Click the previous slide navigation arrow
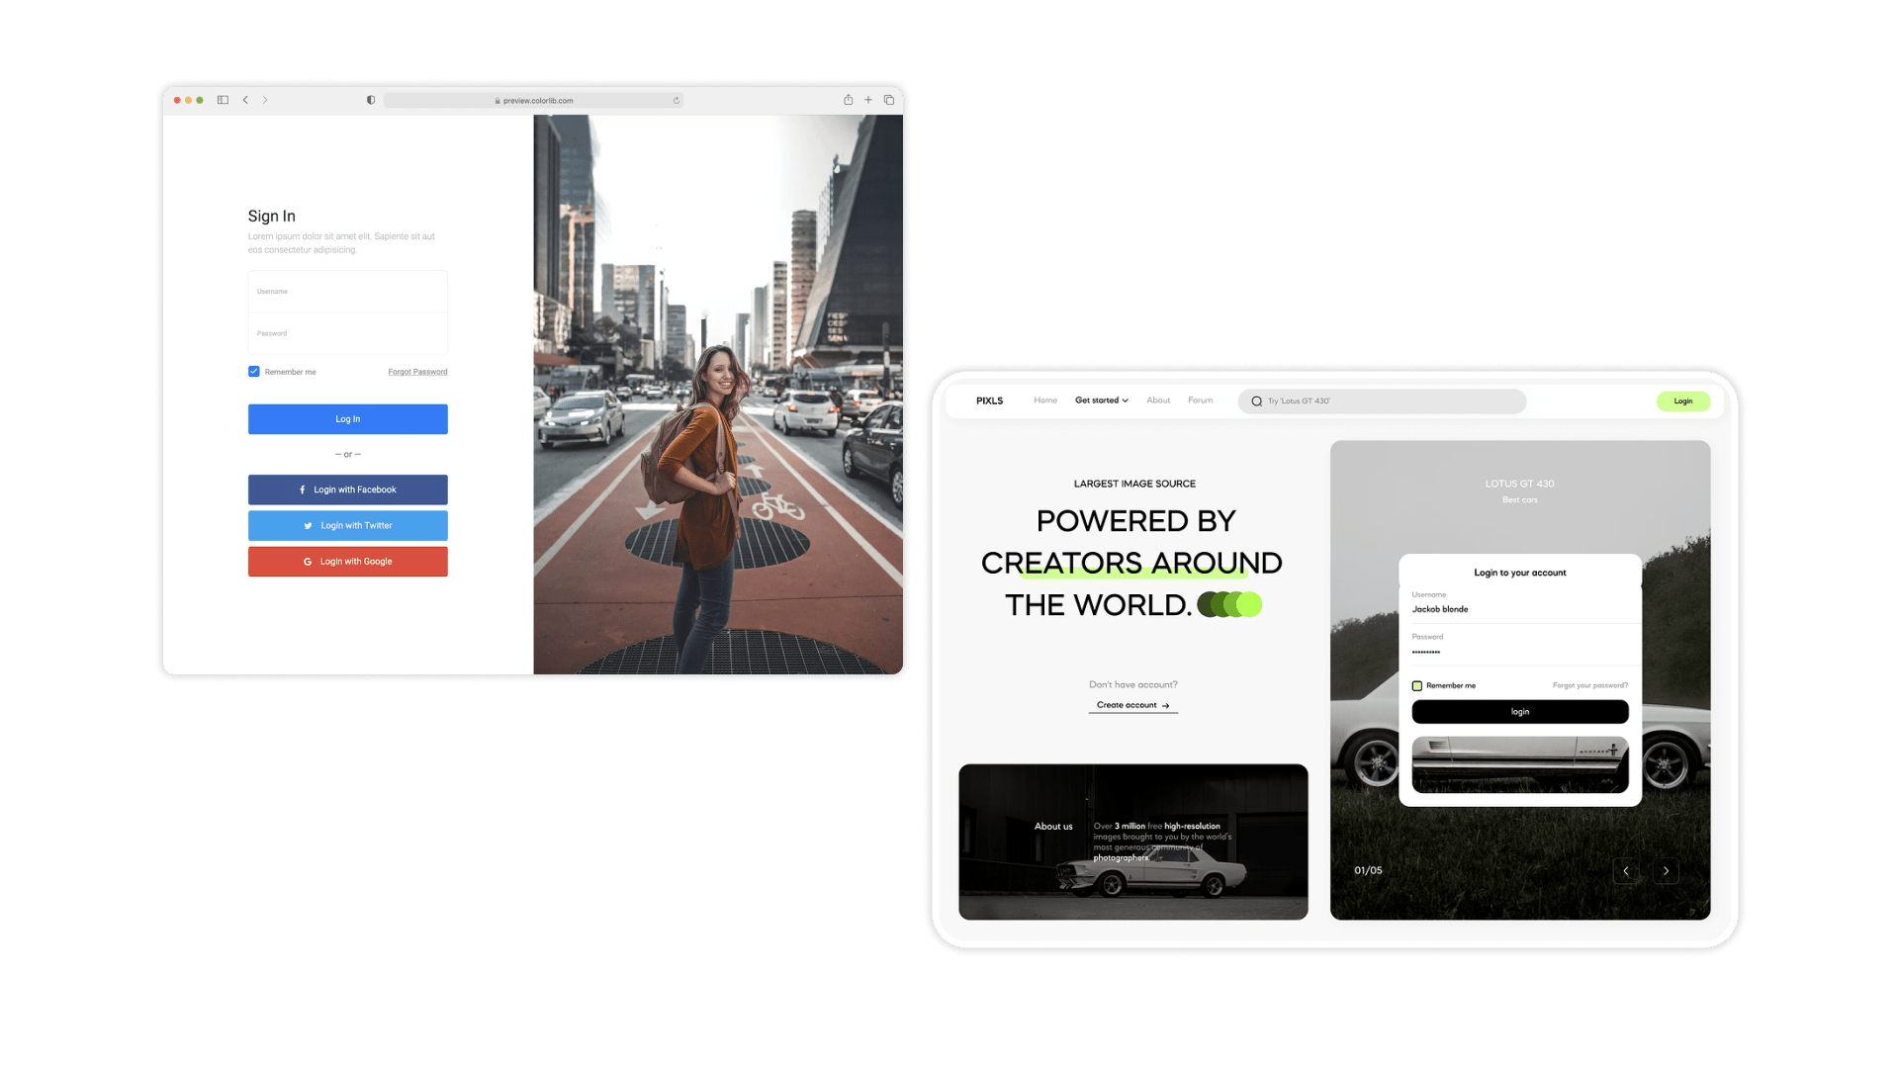The width and height of the screenshot is (1899, 1068). coord(1626,871)
